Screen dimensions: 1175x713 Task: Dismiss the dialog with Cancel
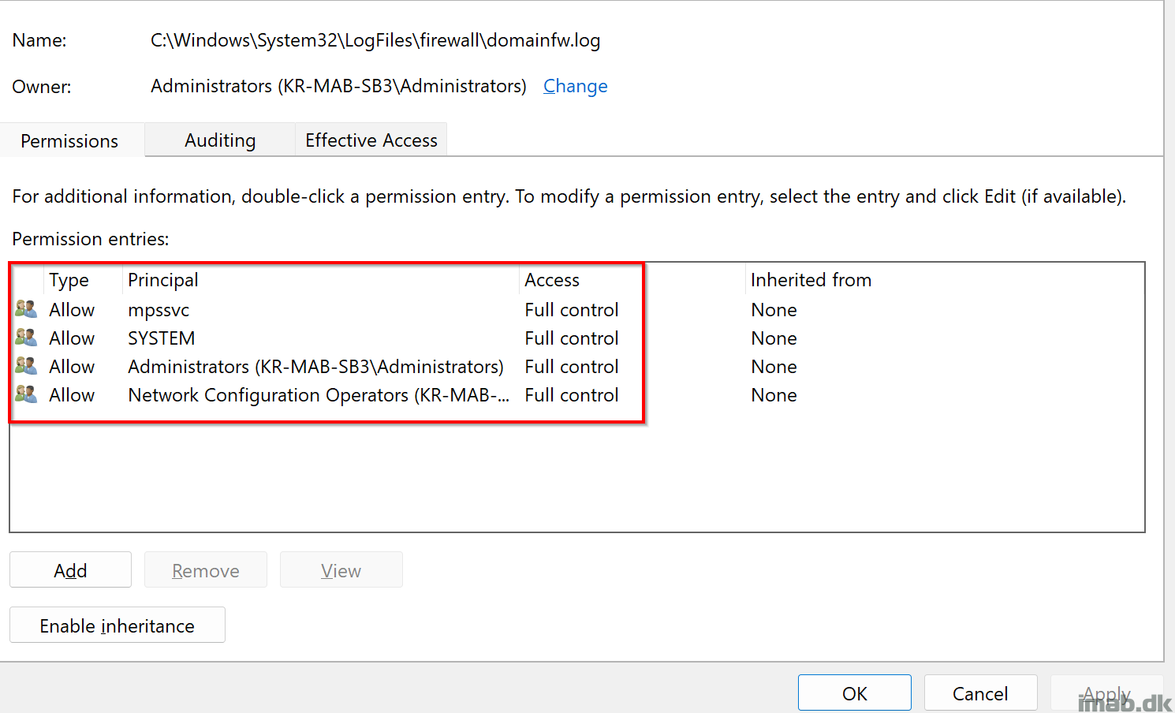click(979, 693)
